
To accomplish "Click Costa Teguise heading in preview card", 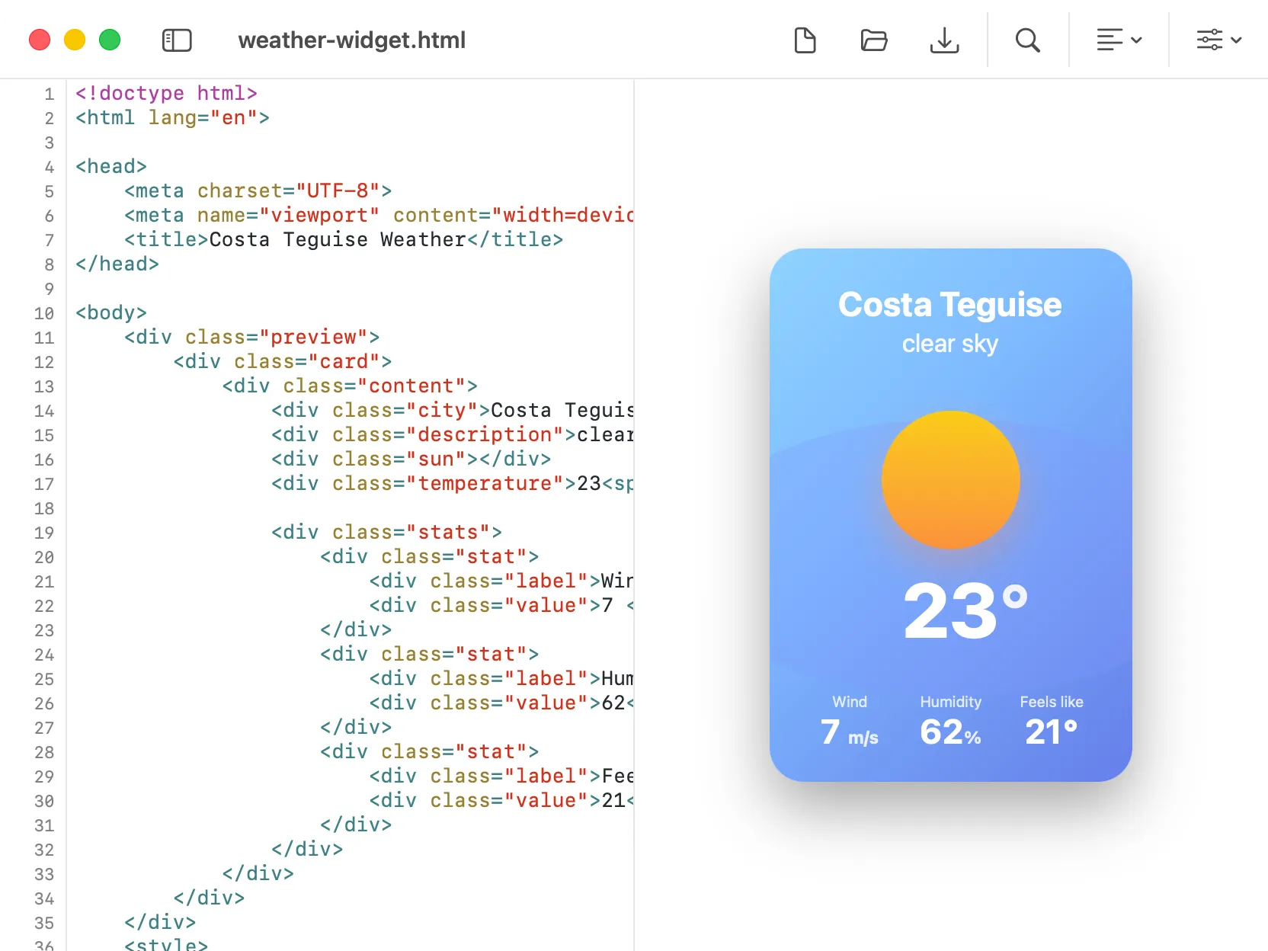I will [x=950, y=305].
